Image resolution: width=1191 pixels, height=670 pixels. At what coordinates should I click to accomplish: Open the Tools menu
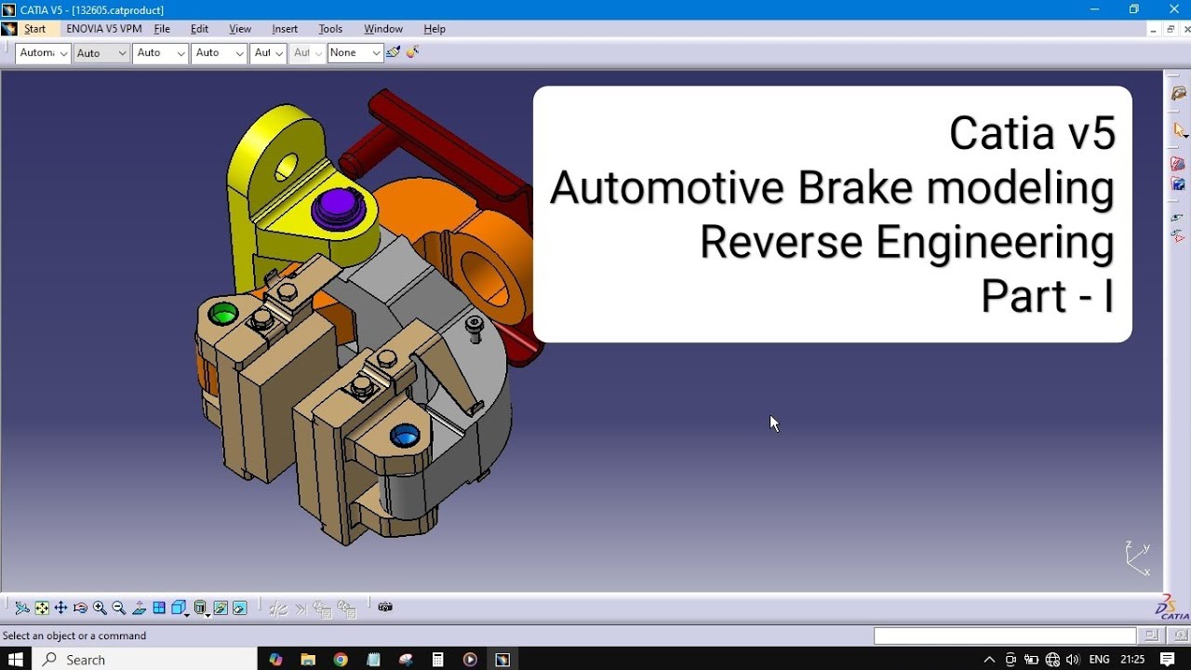click(x=330, y=29)
